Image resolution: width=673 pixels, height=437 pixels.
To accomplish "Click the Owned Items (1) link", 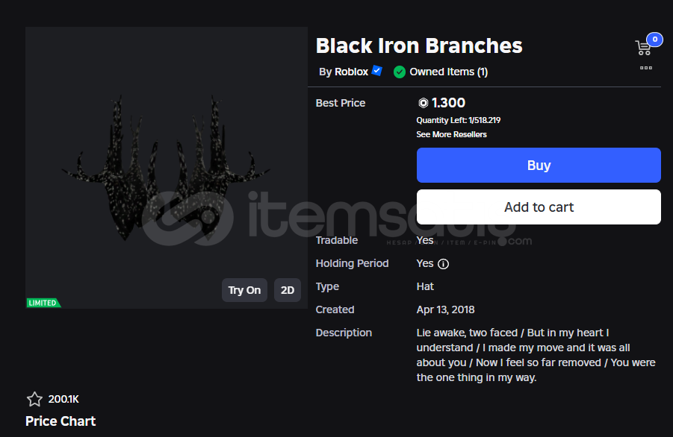I will pyautogui.click(x=448, y=72).
